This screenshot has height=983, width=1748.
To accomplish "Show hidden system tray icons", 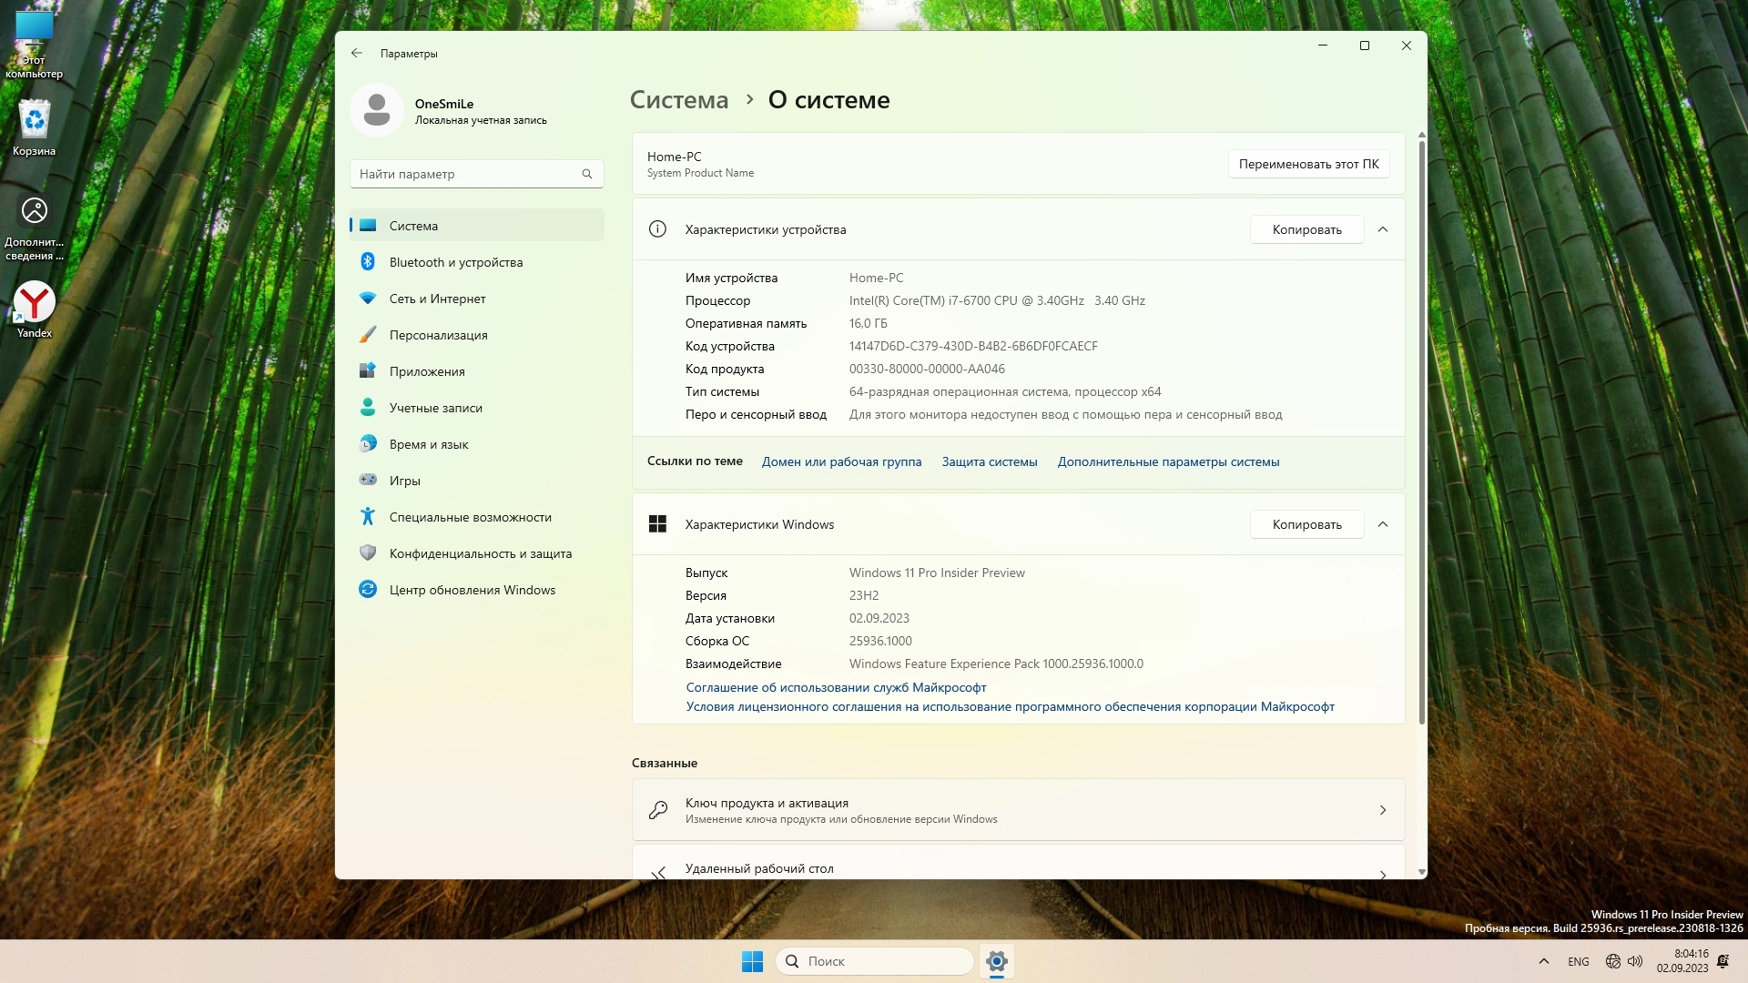I will pyautogui.click(x=1543, y=961).
